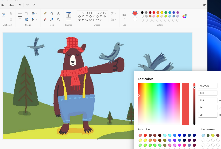Open the View menu
This screenshot has width=221, height=149.
click(11, 5)
